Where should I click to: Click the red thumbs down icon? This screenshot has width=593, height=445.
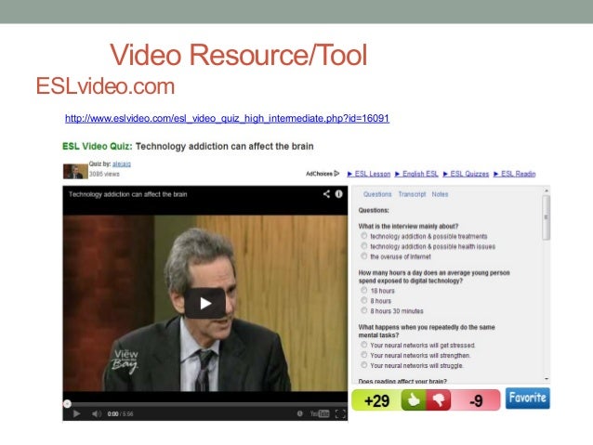(x=439, y=399)
